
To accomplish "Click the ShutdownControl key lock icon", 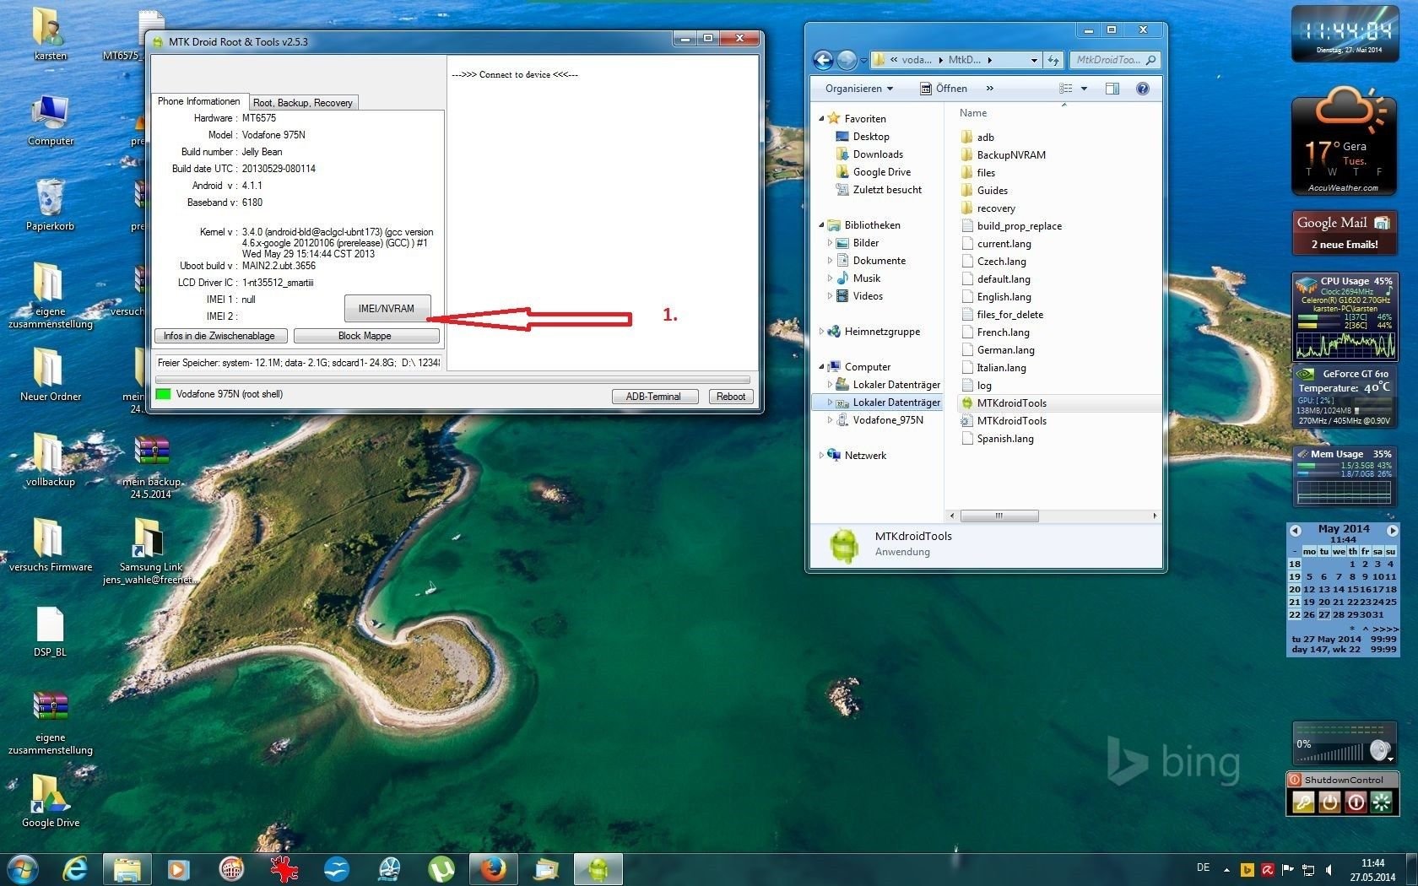I will pos(1303,802).
